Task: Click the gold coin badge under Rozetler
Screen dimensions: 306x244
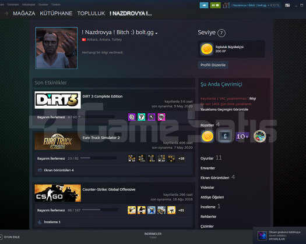Action: [207, 136]
